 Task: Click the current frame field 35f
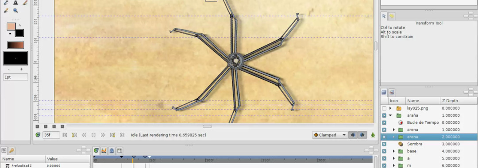[51, 135]
